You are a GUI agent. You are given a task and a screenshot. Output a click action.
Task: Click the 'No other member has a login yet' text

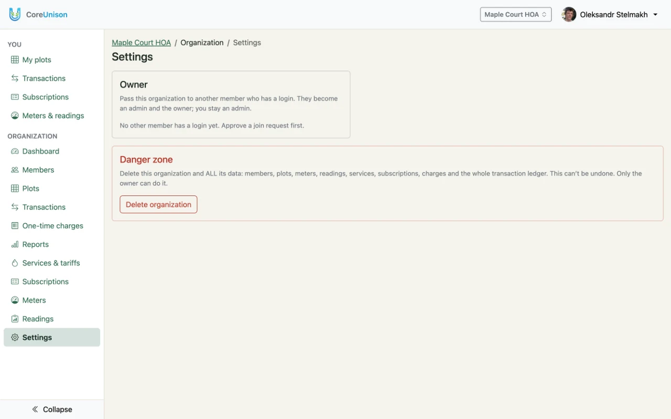click(x=212, y=126)
